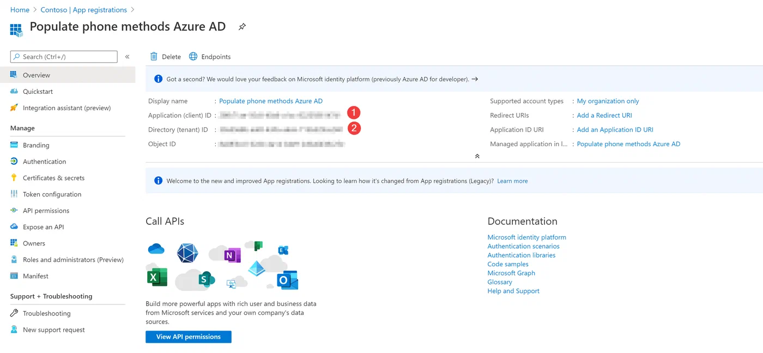Go to Certificates & secrets
Viewport: 763px width, 353px height.
(68, 178)
